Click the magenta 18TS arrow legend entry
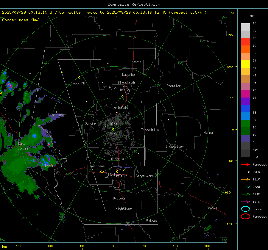Image resolution: width=268 pixels, height=250 pixels. [x=245, y=202]
